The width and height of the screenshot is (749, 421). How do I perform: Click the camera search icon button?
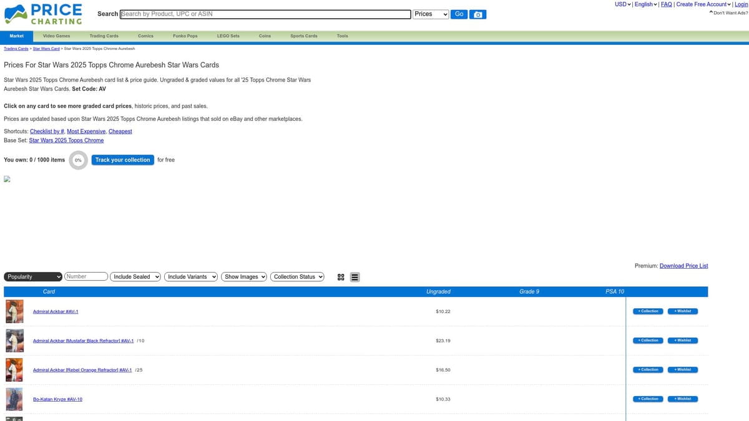click(x=478, y=14)
